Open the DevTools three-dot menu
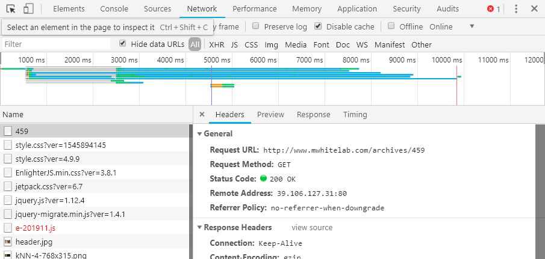This screenshot has width=545, height=259. point(516,9)
